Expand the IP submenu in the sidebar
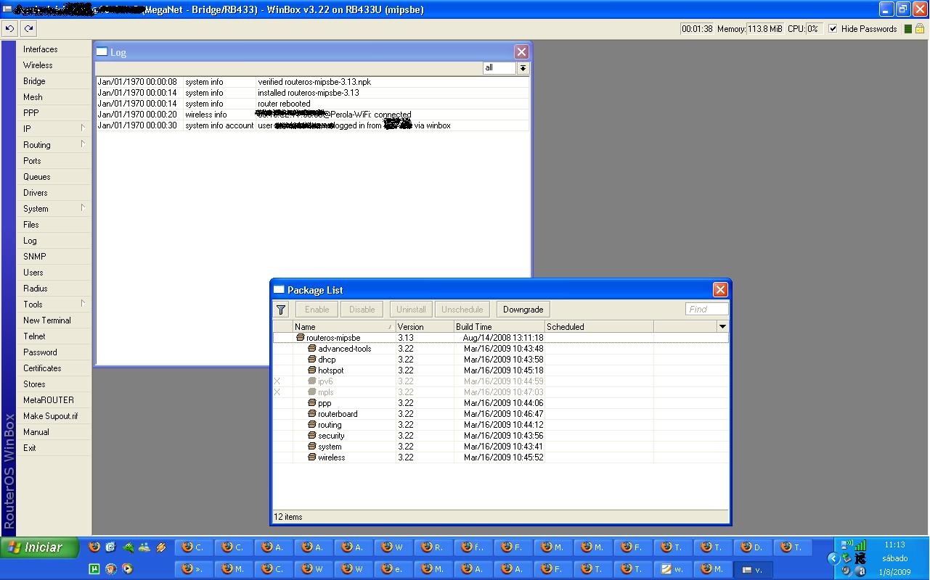 83,128
